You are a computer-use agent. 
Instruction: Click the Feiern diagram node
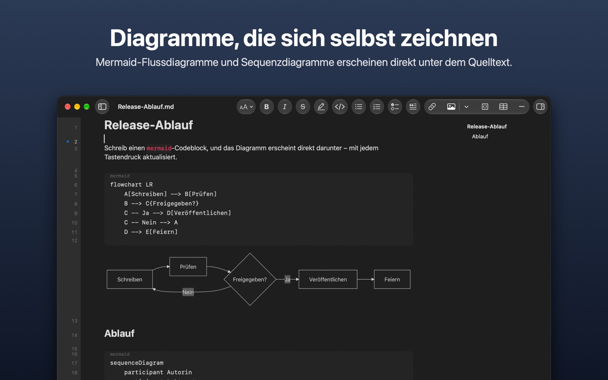pyautogui.click(x=392, y=279)
